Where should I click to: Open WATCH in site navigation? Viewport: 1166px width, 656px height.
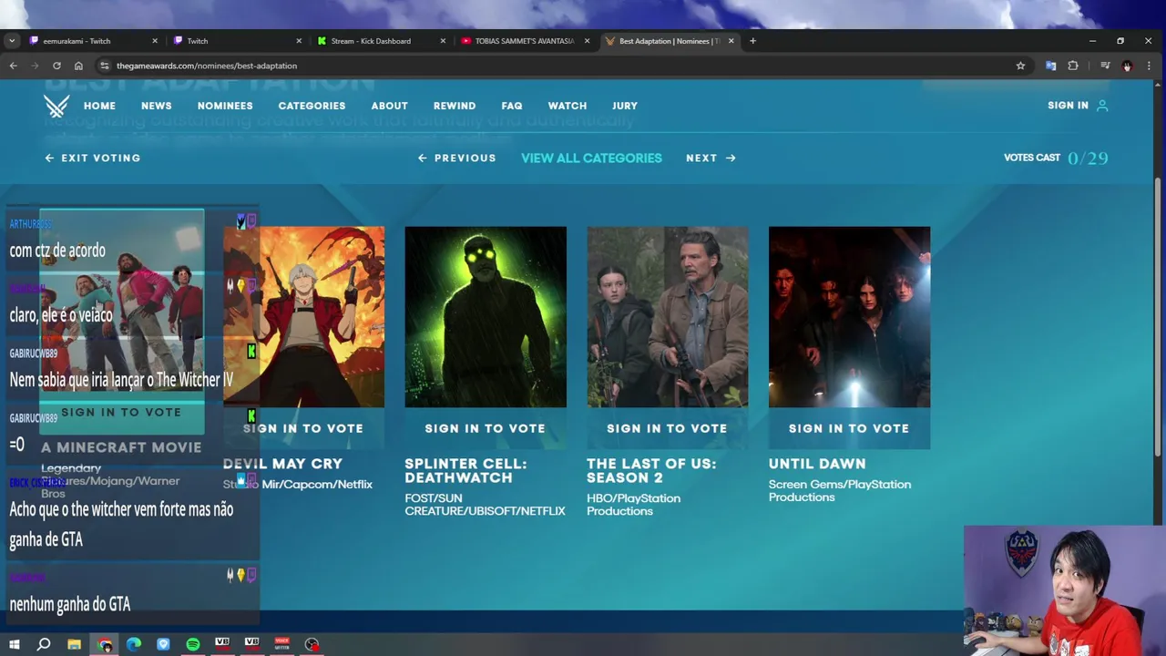568,106
